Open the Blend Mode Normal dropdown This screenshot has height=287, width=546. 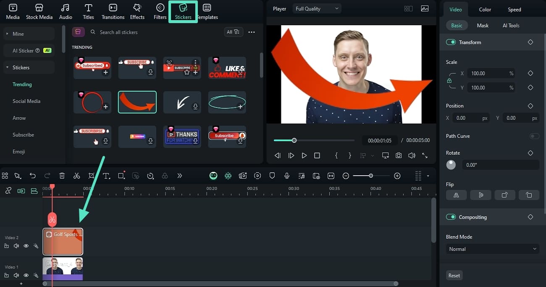pyautogui.click(x=492, y=249)
